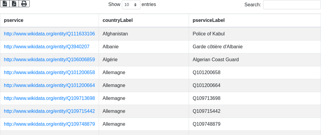Screen dimensions: 321x135
Task: Open Wikidata link Q111633106
Action: tap(49, 34)
